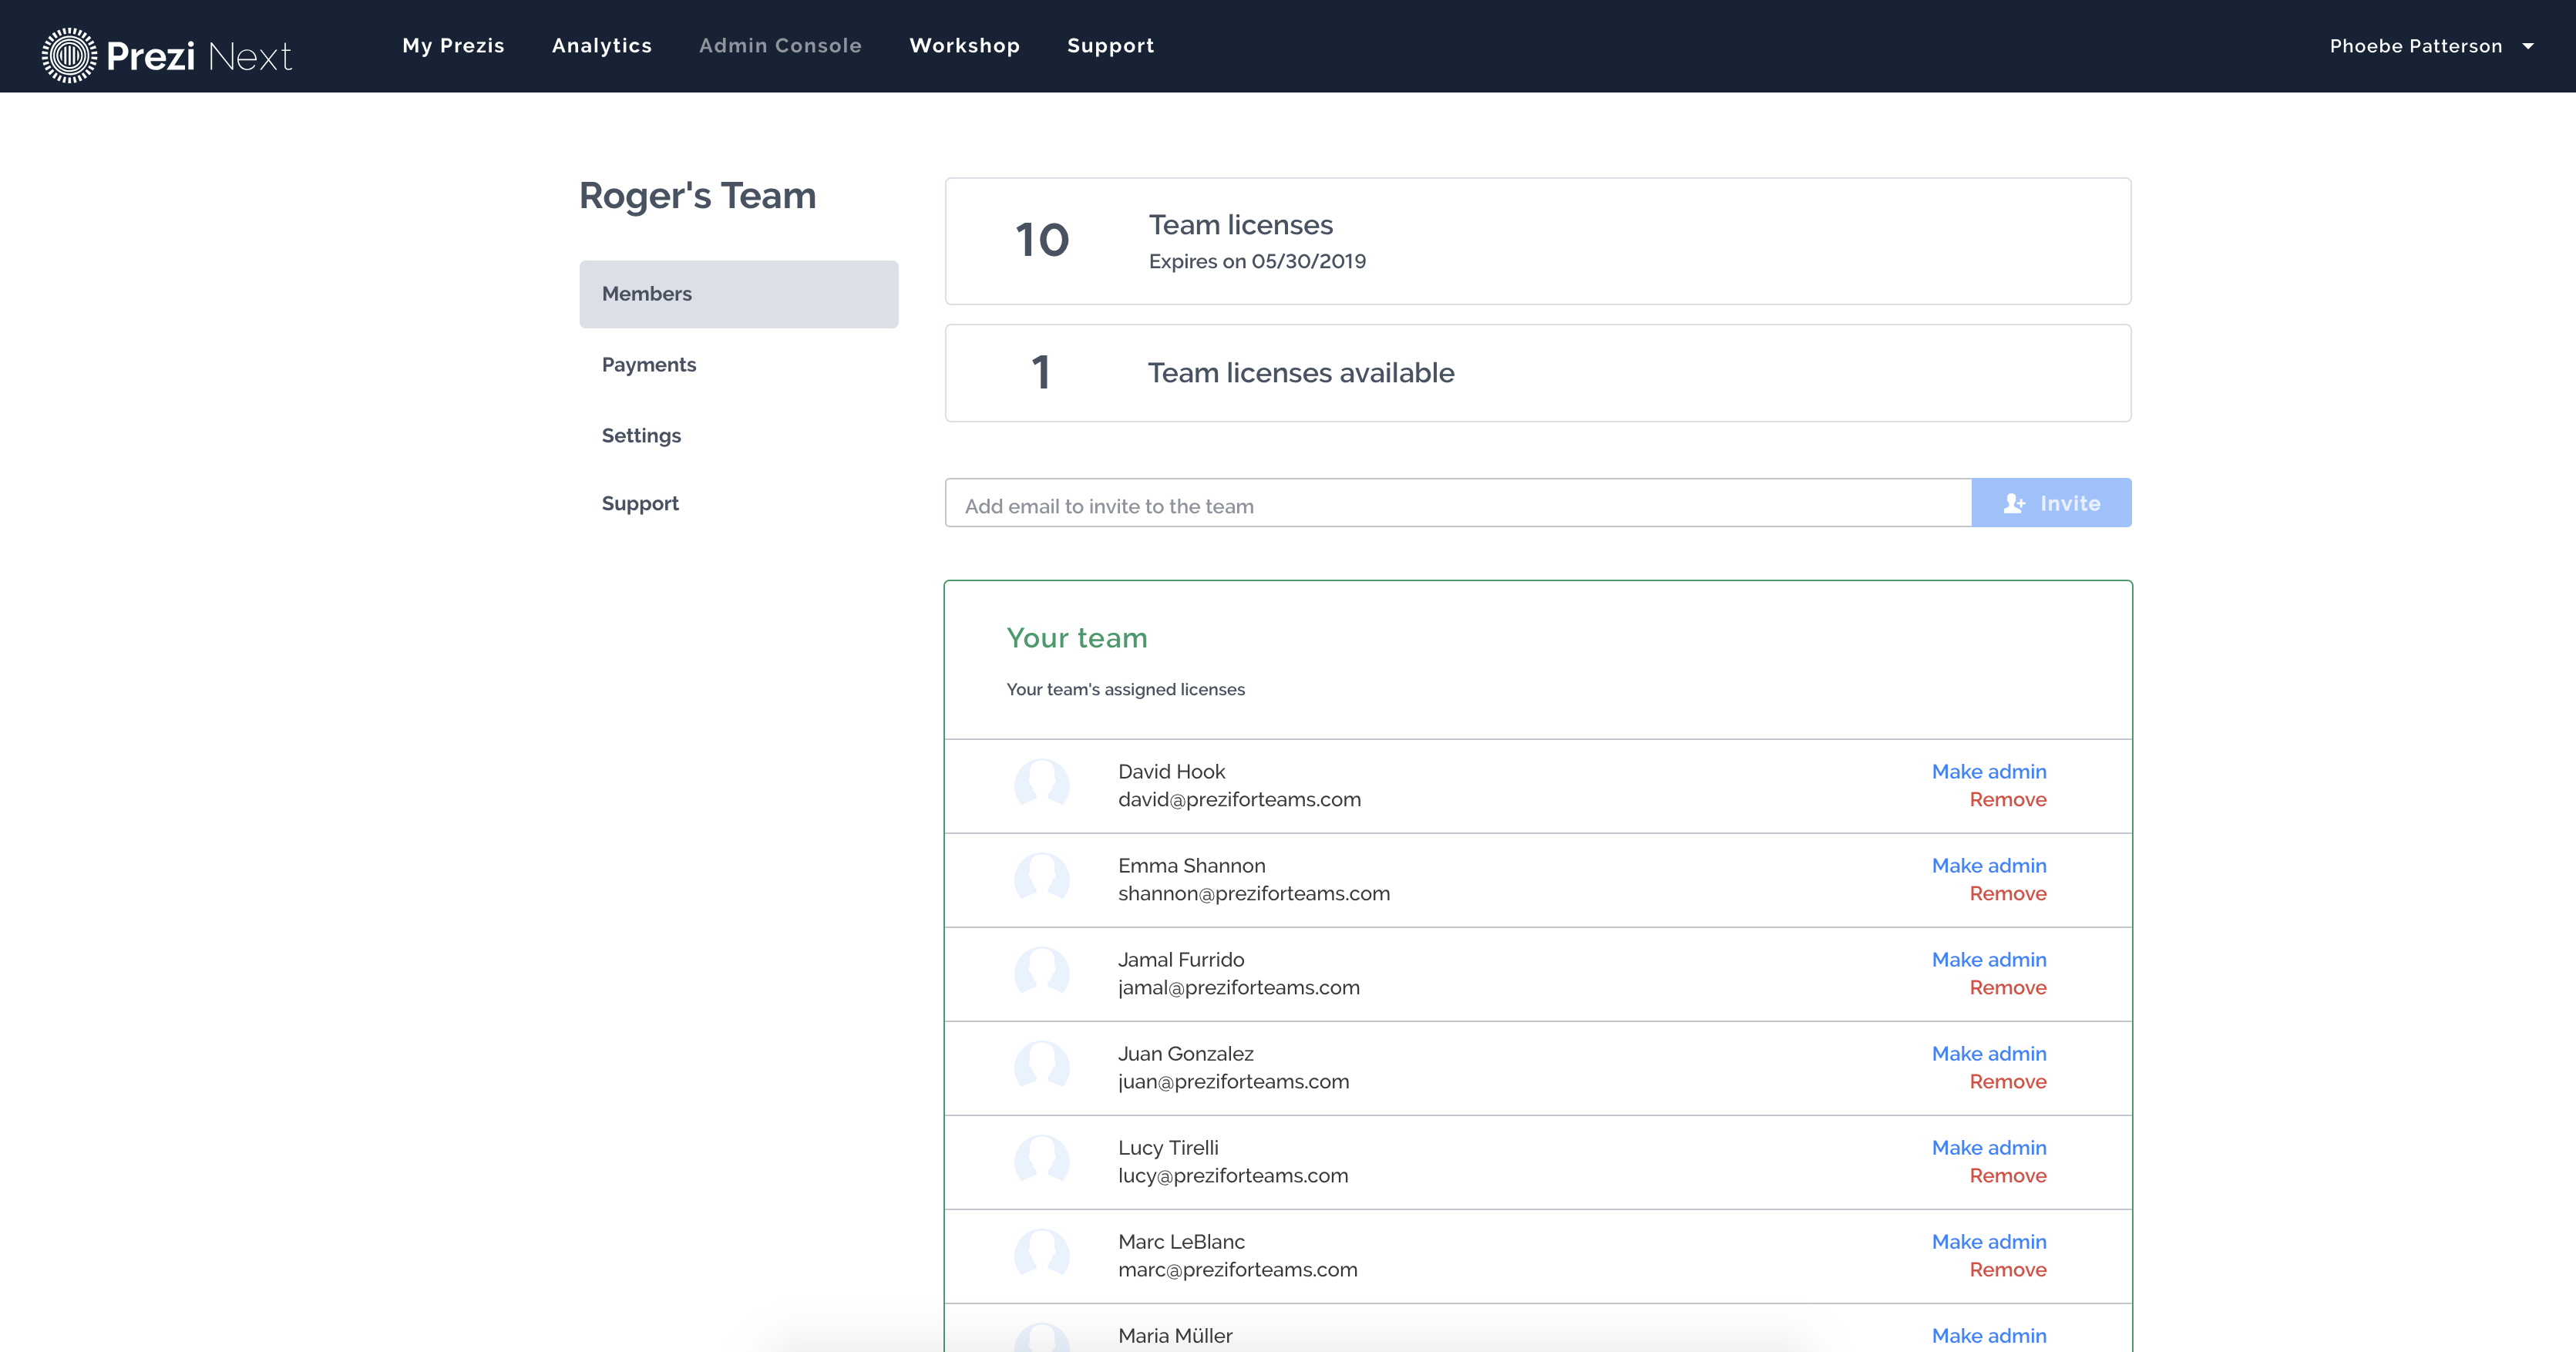Click David Hook's avatar icon
The image size is (2576, 1352).
[1041, 785]
